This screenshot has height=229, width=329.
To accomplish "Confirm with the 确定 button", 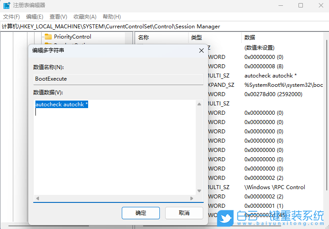I will tap(140, 213).
